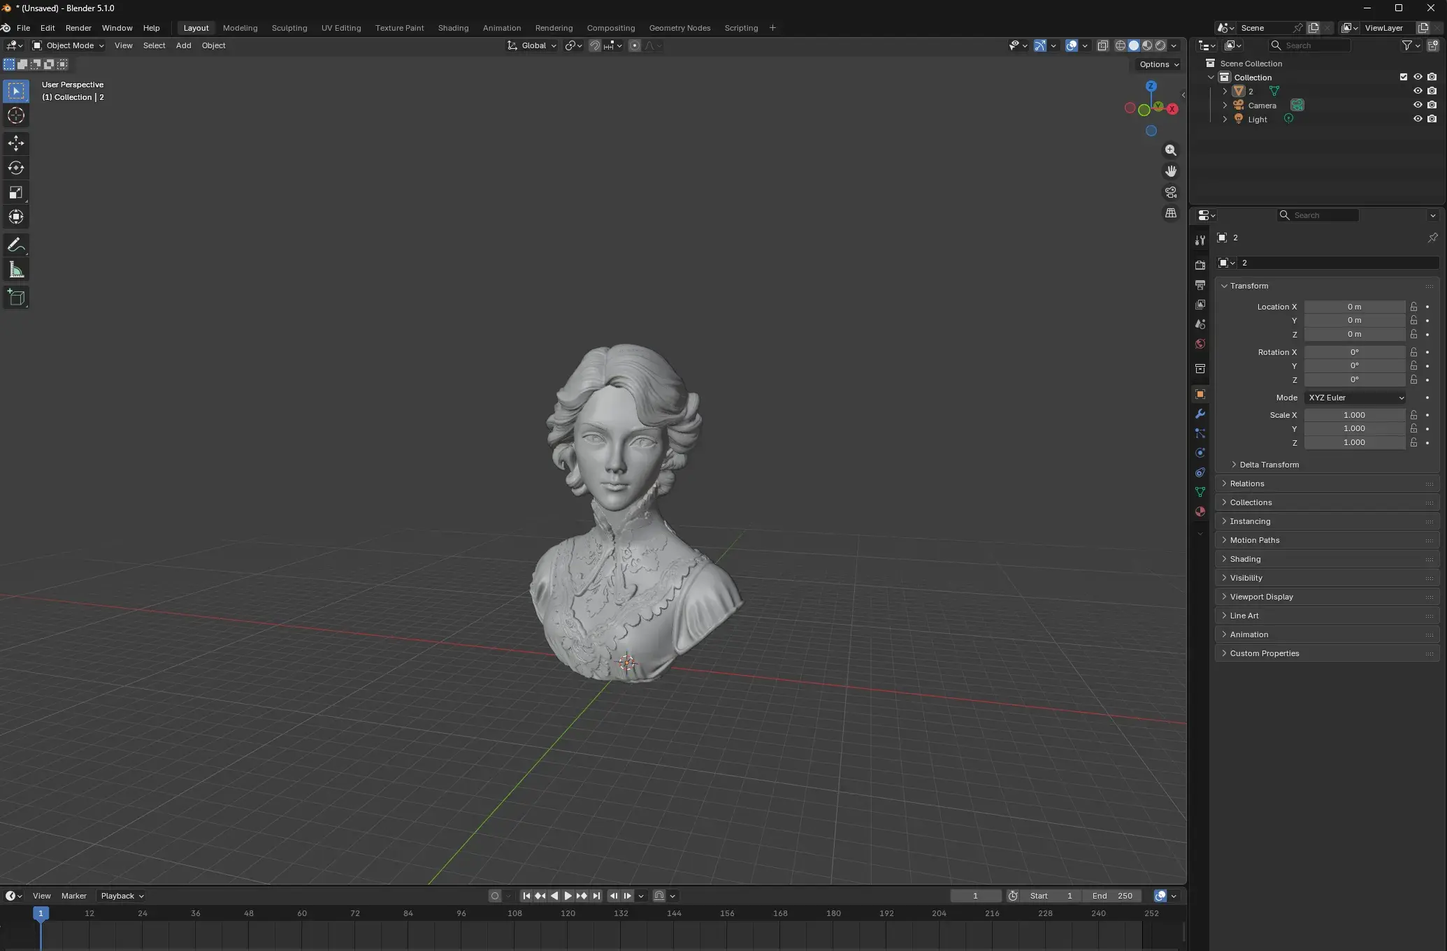Open rotation Mode XYZ Euler dropdown
The width and height of the screenshot is (1447, 951).
(1355, 398)
